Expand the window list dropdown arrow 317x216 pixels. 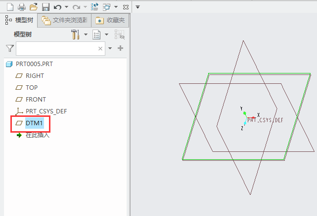(116, 7)
